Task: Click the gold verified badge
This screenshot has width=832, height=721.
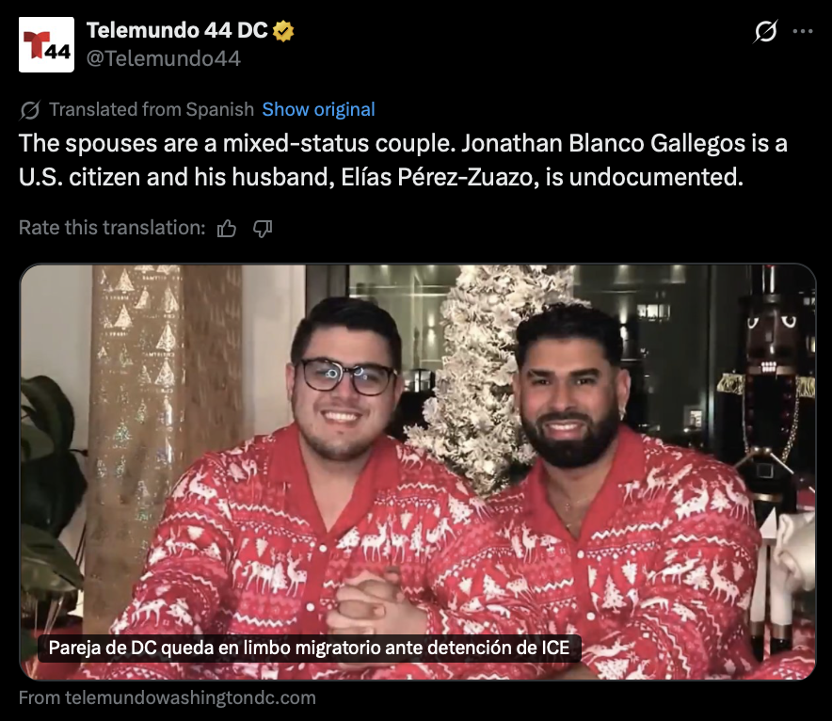Action: (283, 31)
